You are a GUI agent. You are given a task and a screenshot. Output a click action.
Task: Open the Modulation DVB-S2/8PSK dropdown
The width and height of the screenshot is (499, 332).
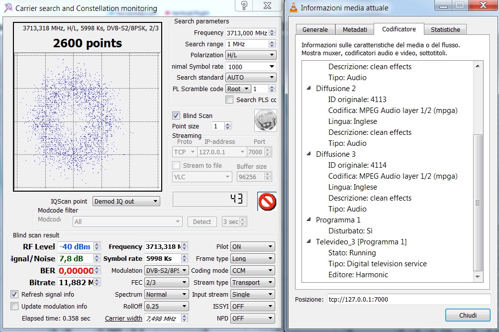tap(167, 271)
